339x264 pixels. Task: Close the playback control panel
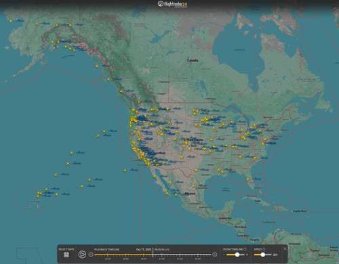[x=285, y=248]
